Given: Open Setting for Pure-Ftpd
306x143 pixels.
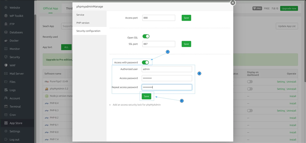Looking at the screenshot, I should coord(281,82).
